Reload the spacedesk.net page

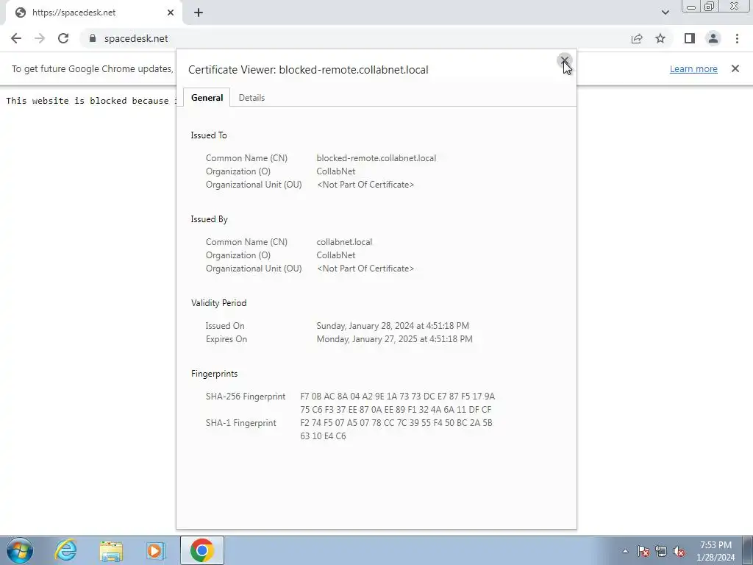click(63, 38)
